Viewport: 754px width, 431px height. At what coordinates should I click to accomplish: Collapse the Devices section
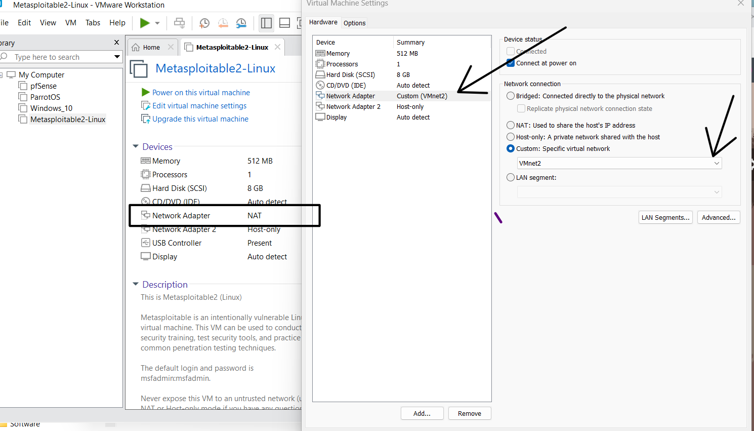136,146
